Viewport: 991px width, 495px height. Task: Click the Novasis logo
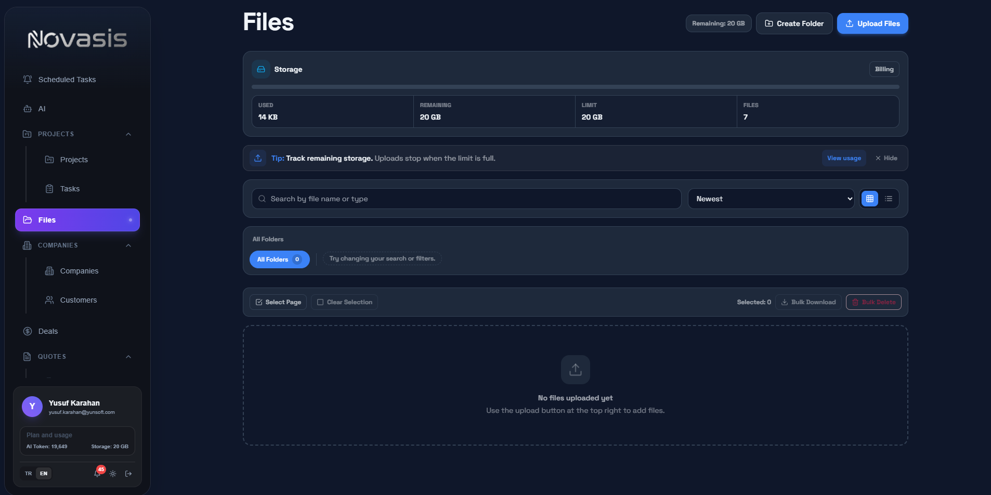[77, 39]
